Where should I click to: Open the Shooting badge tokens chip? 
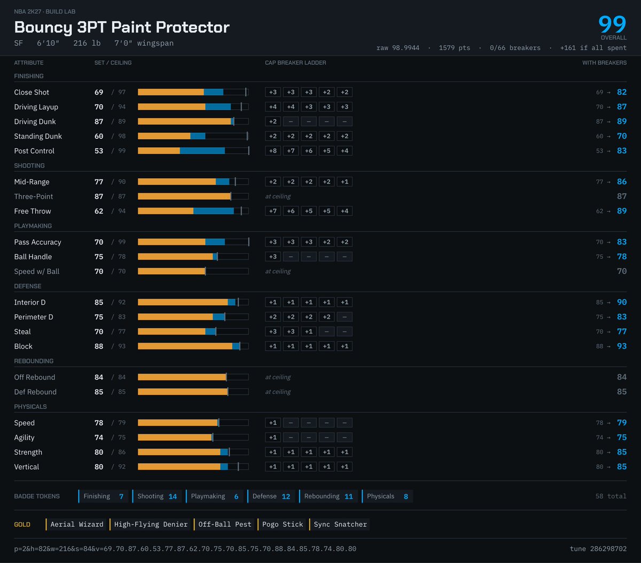click(x=157, y=496)
